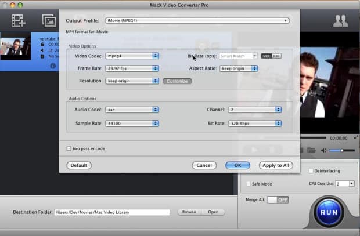Open the audio Bit Rate 128 Kbps dropdown
This screenshot has width=360, height=236.
pyautogui.click(x=255, y=124)
